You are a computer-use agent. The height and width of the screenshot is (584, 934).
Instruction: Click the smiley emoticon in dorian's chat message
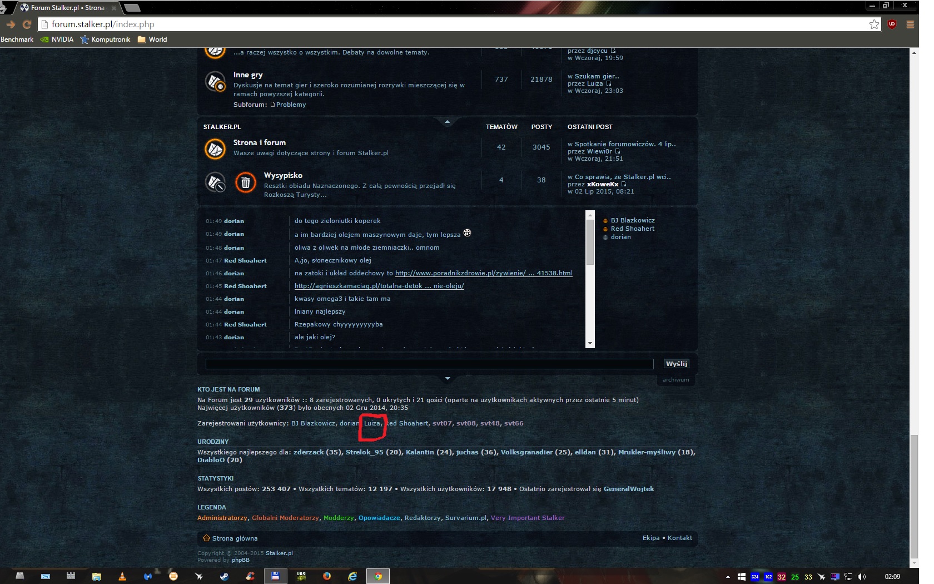click(x=467, y=233)
